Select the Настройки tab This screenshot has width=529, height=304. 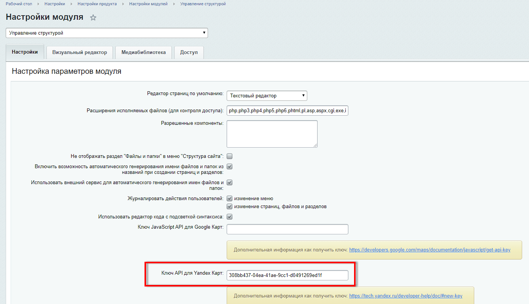pos(25,52)
